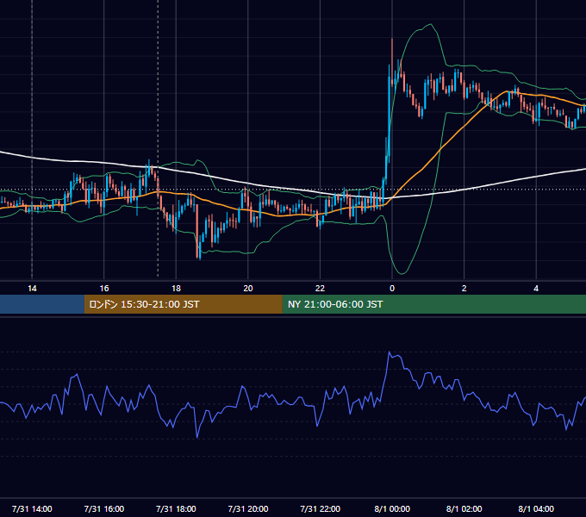Click the 7/31 22:00 time label
The image size is (586, 517).
click(321, 509)
